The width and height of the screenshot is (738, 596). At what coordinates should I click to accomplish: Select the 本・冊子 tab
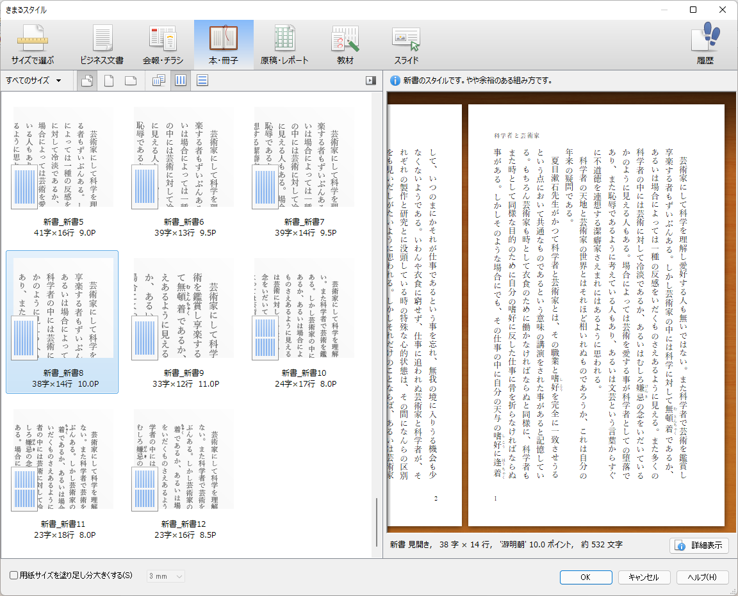coord(224,45)
